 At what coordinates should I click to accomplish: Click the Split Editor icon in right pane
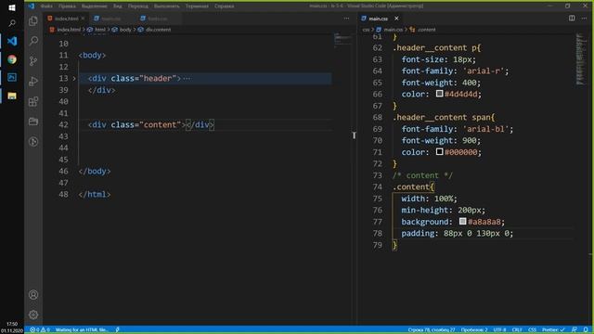(x=572, y=19)
